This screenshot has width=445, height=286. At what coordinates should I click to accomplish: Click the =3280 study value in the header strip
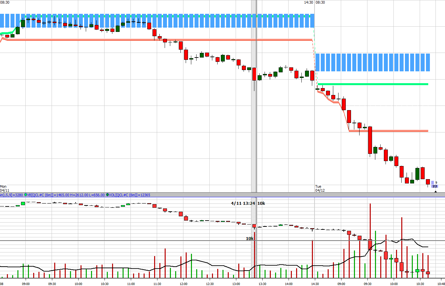pos(17,195)
